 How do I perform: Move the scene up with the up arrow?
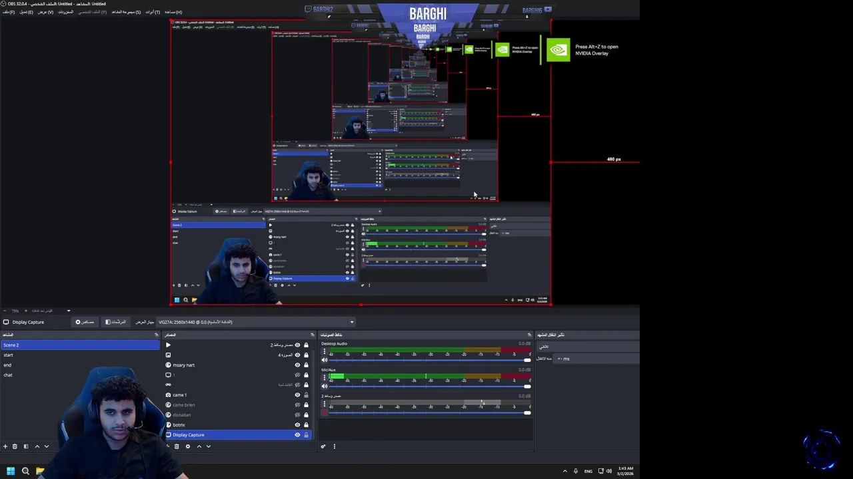tap(37, 446)
